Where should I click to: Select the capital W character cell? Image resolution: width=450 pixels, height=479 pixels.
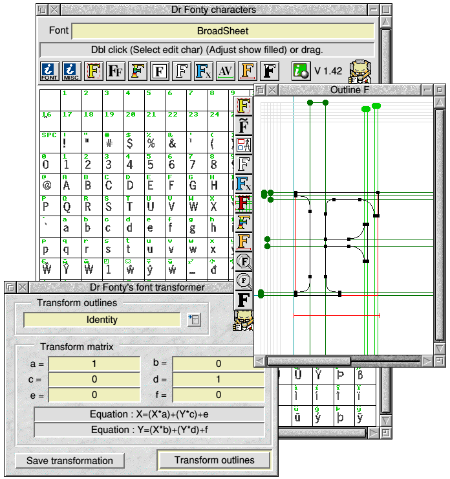tap(197, 206)
